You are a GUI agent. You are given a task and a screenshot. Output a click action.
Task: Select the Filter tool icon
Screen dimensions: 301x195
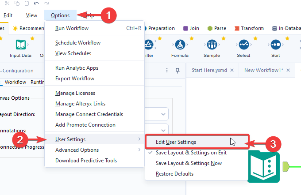point(149,45)
